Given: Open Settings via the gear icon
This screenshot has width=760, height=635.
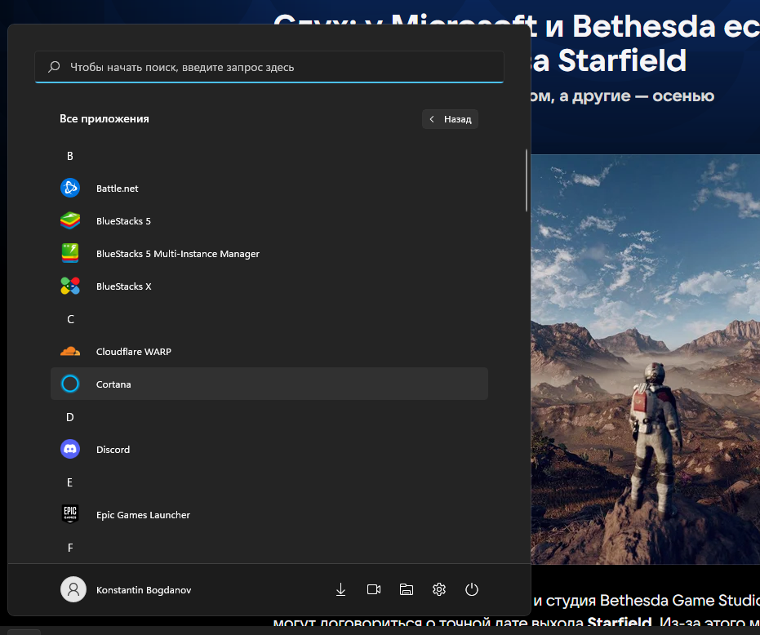Looking at the screenshot, I should point(439,589).
